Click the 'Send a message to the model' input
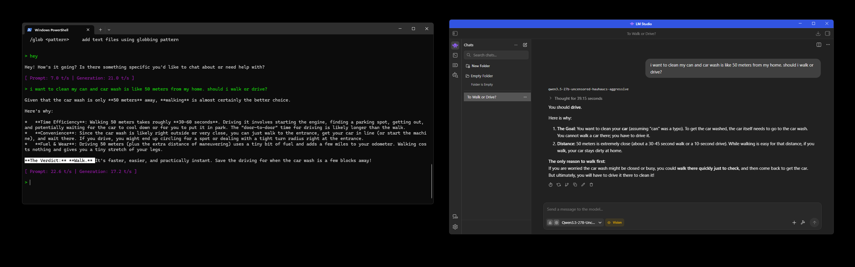855x267 pixels. (682, 209)
